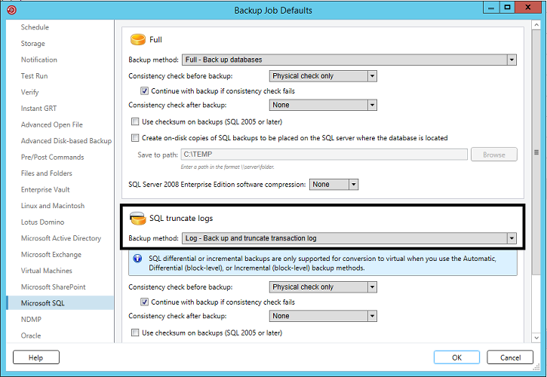Click the Browse button for save path

pos(494,155)
